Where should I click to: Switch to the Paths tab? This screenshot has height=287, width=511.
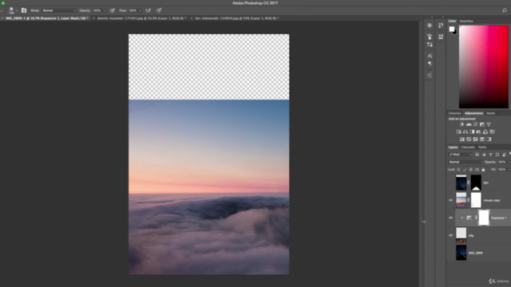pyautogui.click(x=482, y=147)
